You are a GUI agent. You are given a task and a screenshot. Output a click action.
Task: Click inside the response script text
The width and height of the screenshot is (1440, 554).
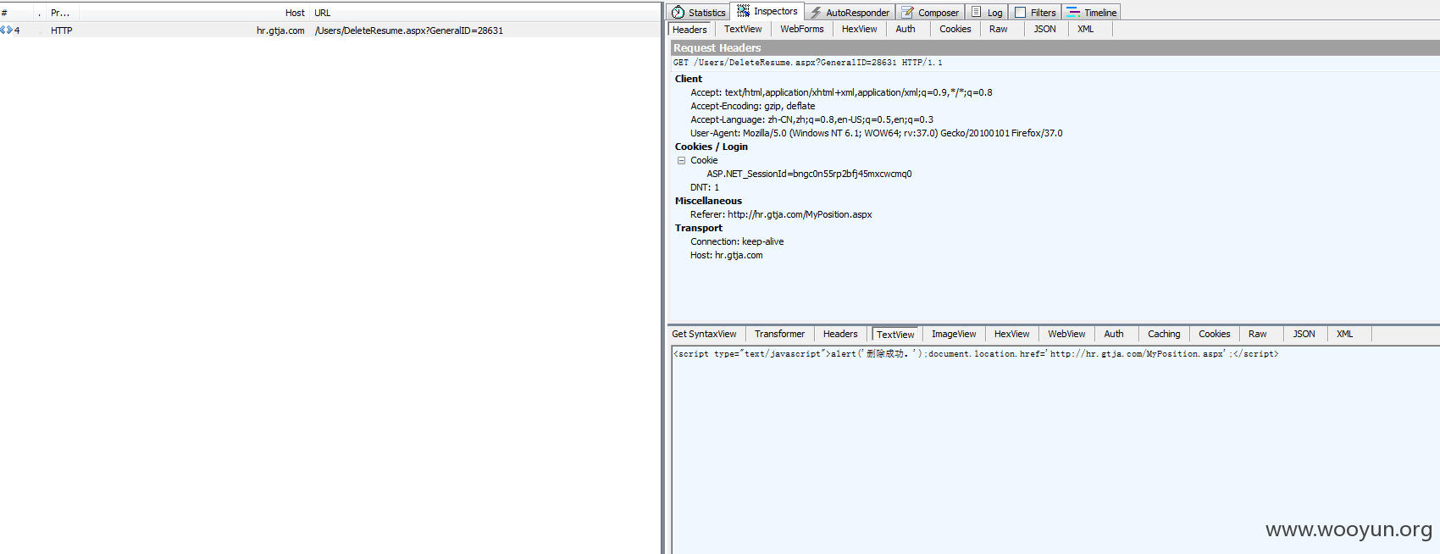point(976,354)
